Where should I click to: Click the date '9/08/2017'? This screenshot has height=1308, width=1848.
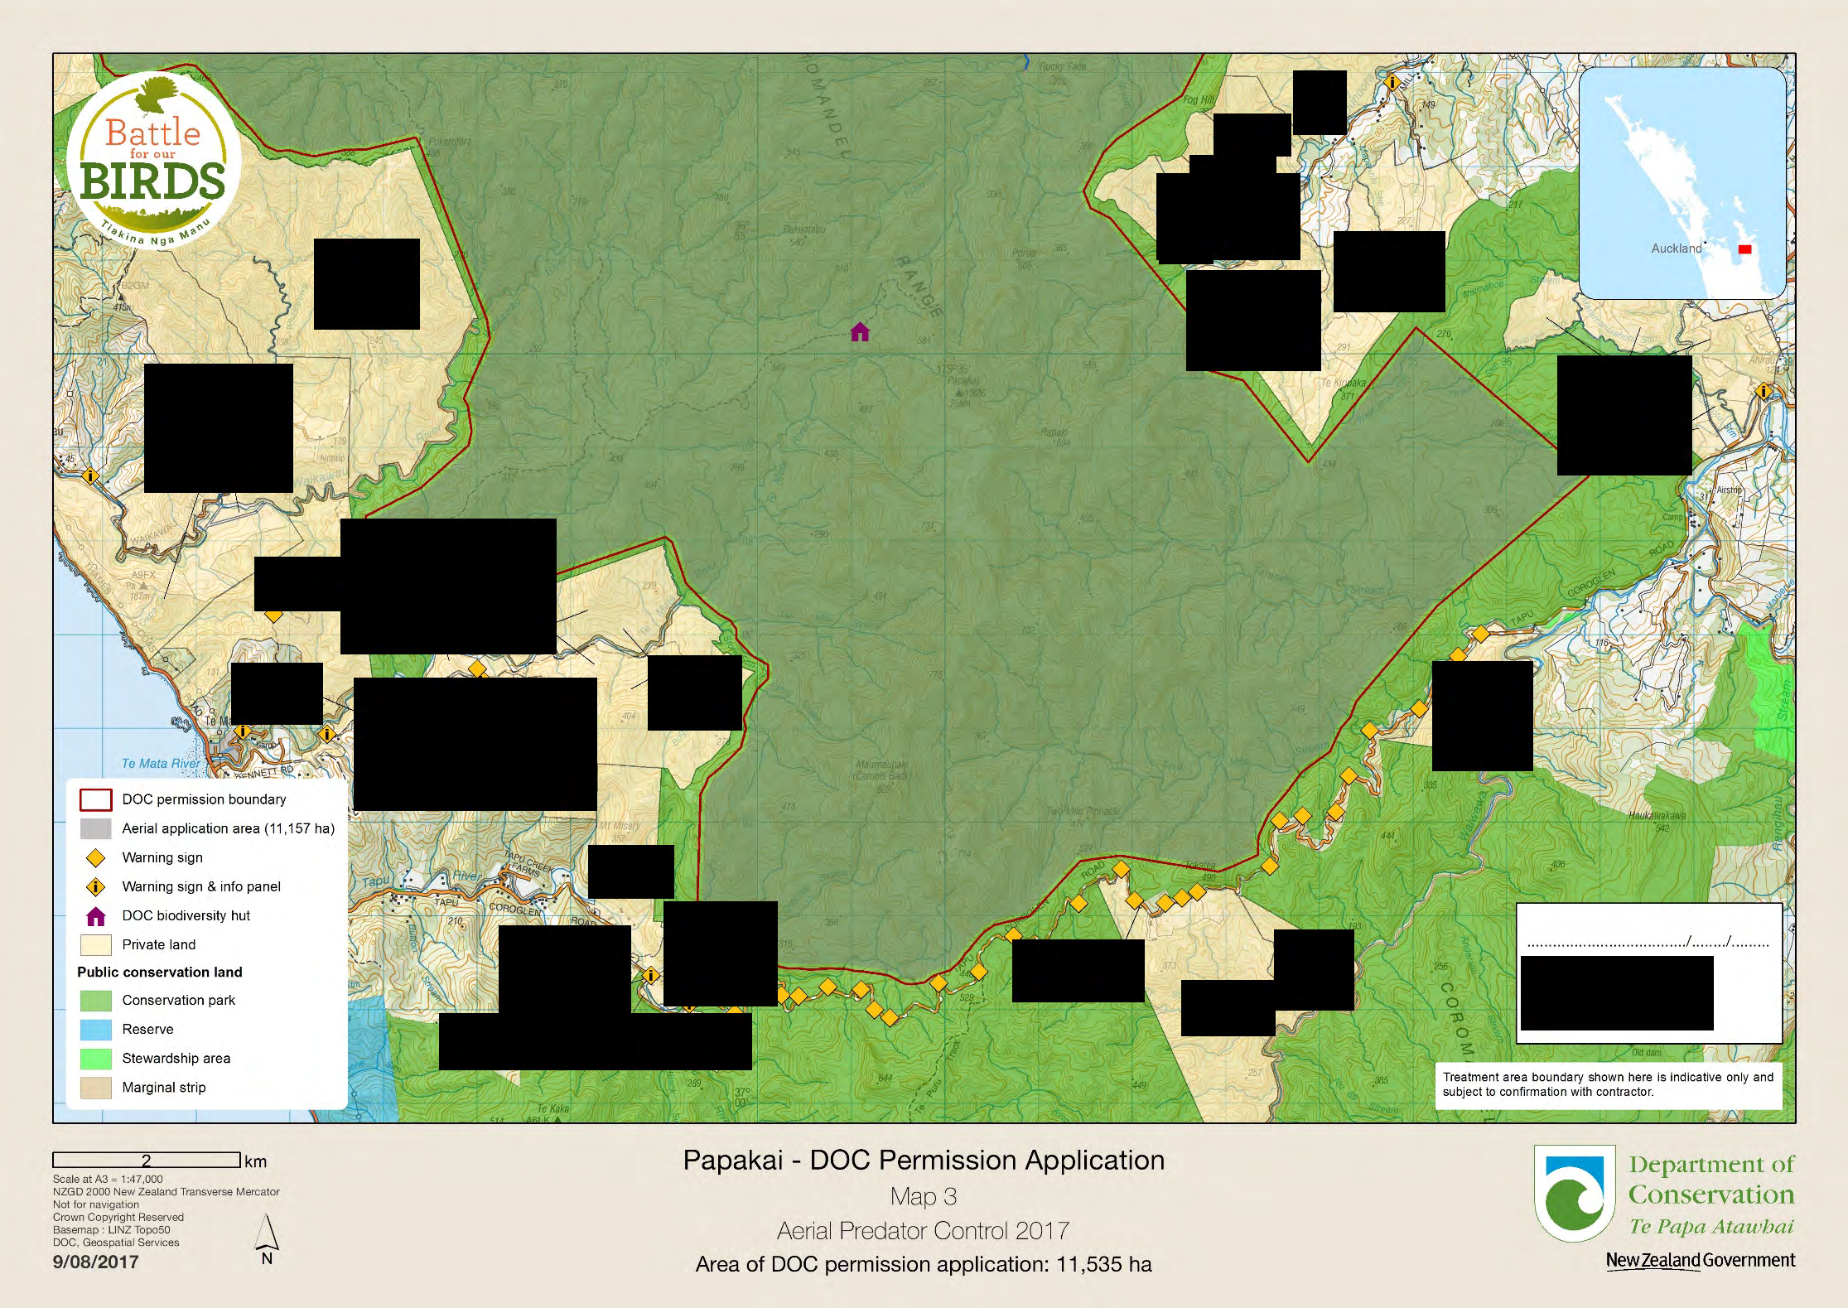pyautogui.click(x=95, y=1262)
